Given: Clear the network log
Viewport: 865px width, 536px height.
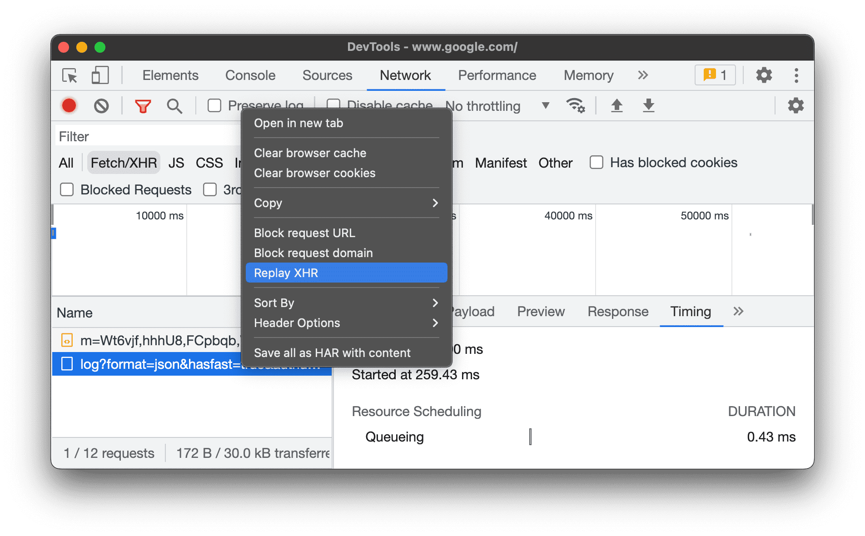Looking at the screenshot, I should point(101,105).
